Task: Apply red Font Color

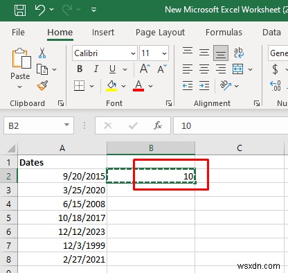Action: pyautogui.click(x=138, y=86)
